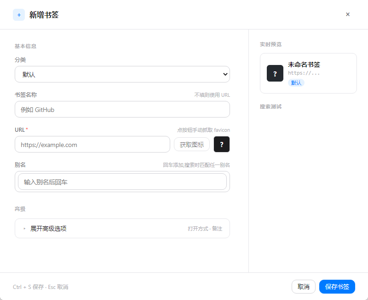Click the 保存书签 button
368x300 pixels.
click(337, 287)
